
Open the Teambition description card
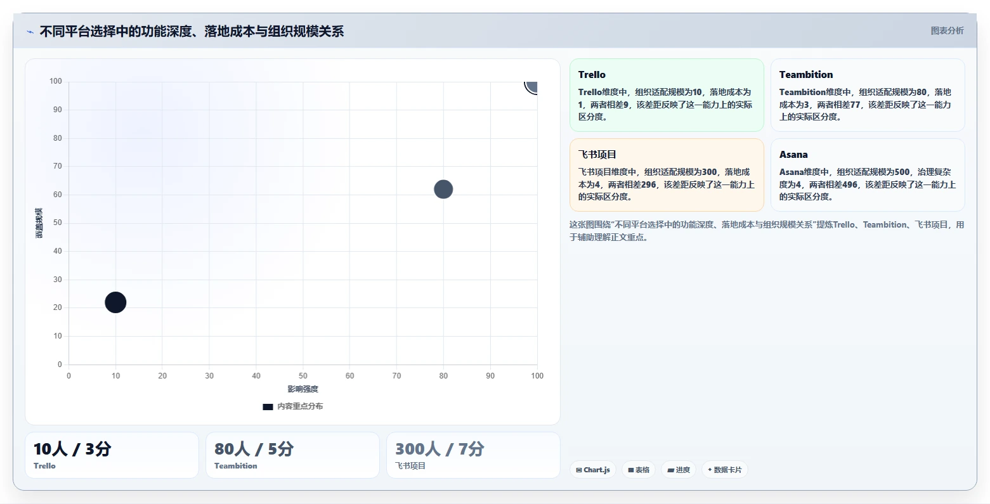click(868, 95)
